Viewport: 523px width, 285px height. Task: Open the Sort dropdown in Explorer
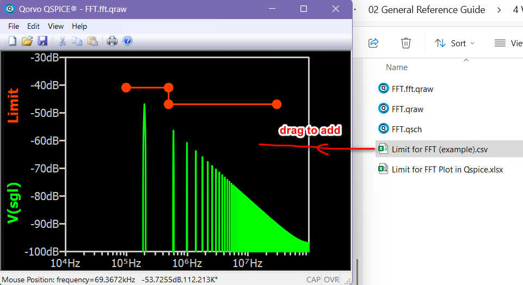click(455, 43)
